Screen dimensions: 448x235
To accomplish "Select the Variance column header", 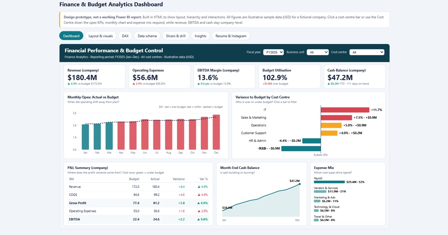I will tap(179, 179).
